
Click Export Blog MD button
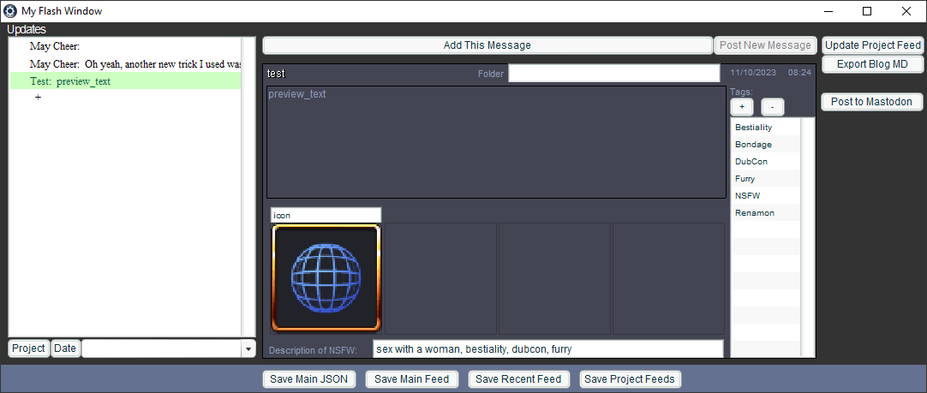872,64
